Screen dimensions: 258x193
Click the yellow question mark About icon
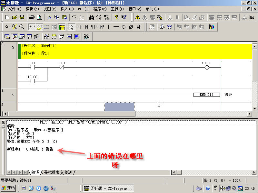pyautogui.click(x=116, y=17)
